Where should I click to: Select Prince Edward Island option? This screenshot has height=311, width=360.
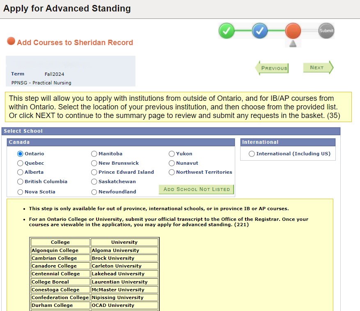(94, 173)
